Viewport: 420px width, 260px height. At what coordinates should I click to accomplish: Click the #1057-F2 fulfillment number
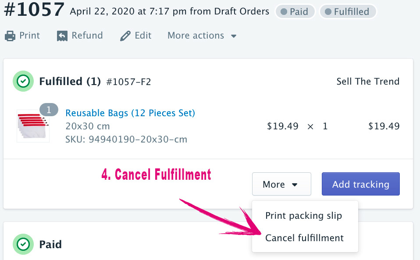(128, 82)
